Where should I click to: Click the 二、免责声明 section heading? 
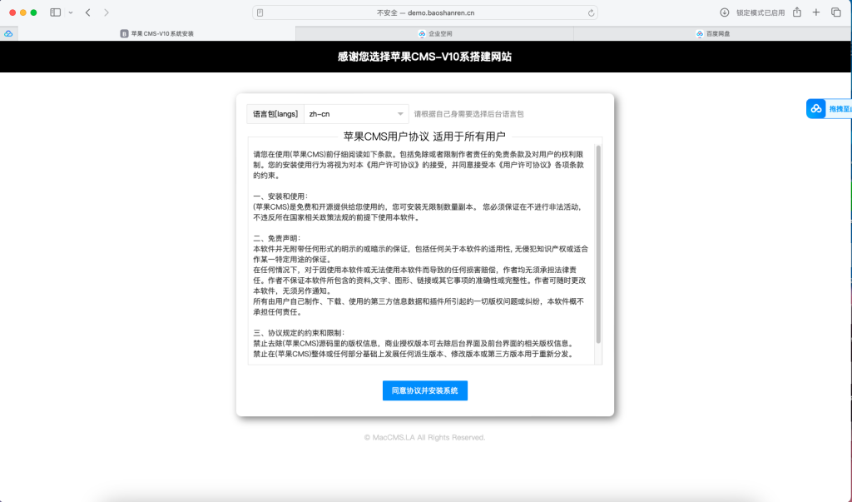[x=276, y=238]
